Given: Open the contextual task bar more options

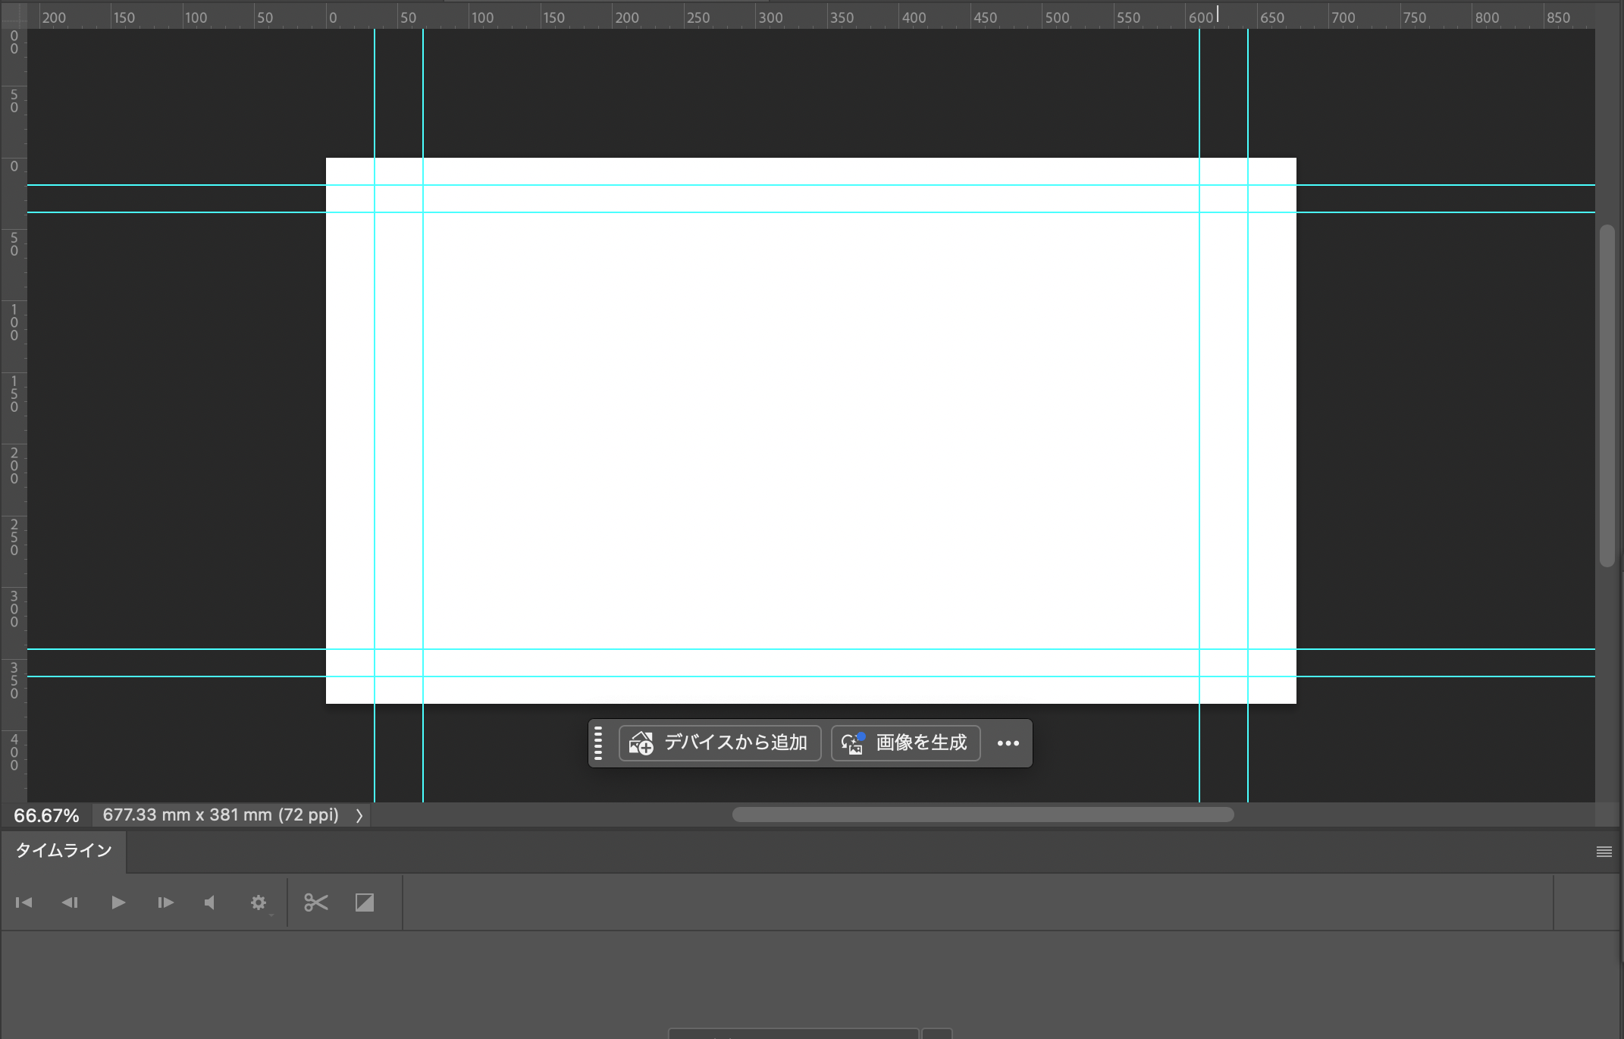Looking at the screenshot, I should 1008,743.
